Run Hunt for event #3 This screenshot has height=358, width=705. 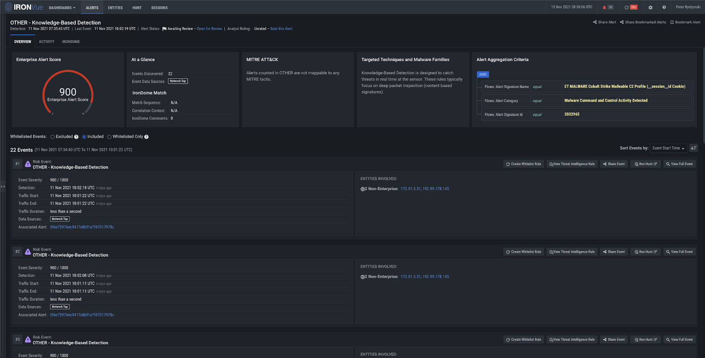pos(646,340)
